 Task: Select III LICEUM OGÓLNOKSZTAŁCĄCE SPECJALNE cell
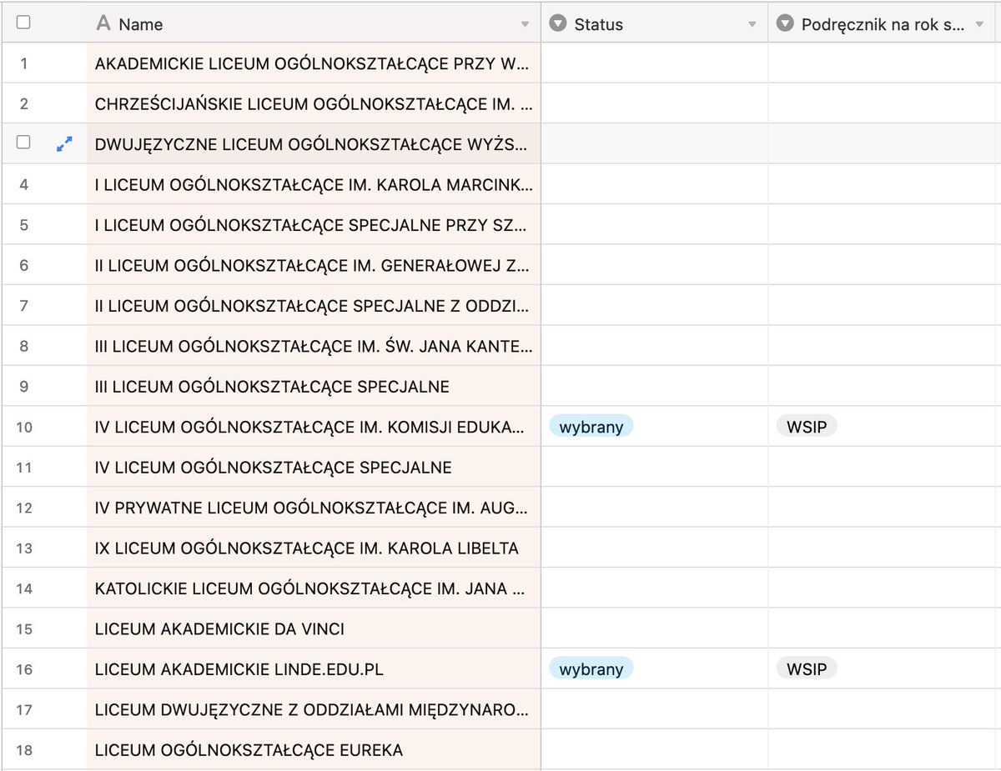[x=314, y=386]
